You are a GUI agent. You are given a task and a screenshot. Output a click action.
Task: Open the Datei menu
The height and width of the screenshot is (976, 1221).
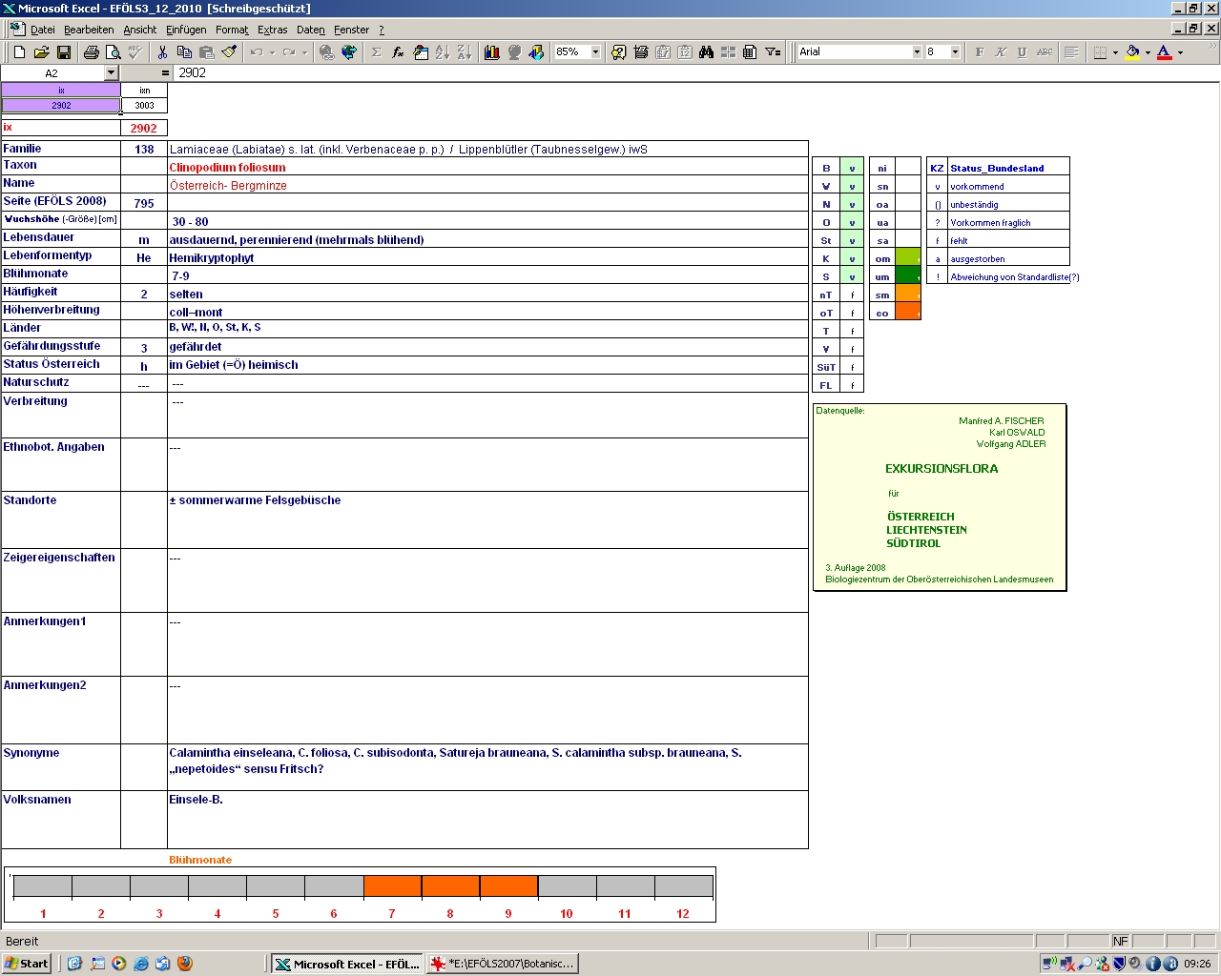coord(43,30)
